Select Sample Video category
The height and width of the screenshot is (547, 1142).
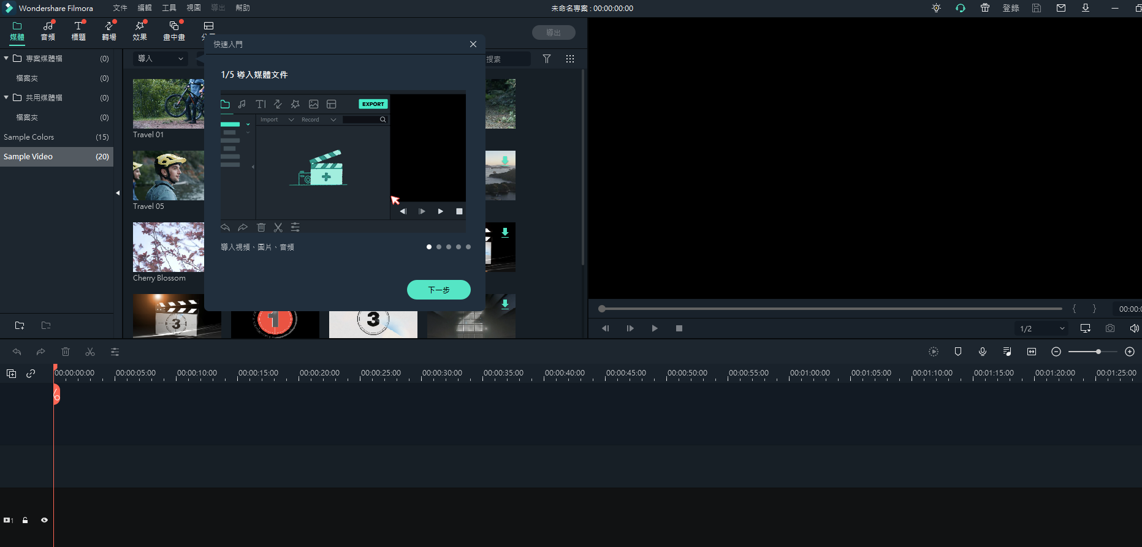(x=56, y=157)
